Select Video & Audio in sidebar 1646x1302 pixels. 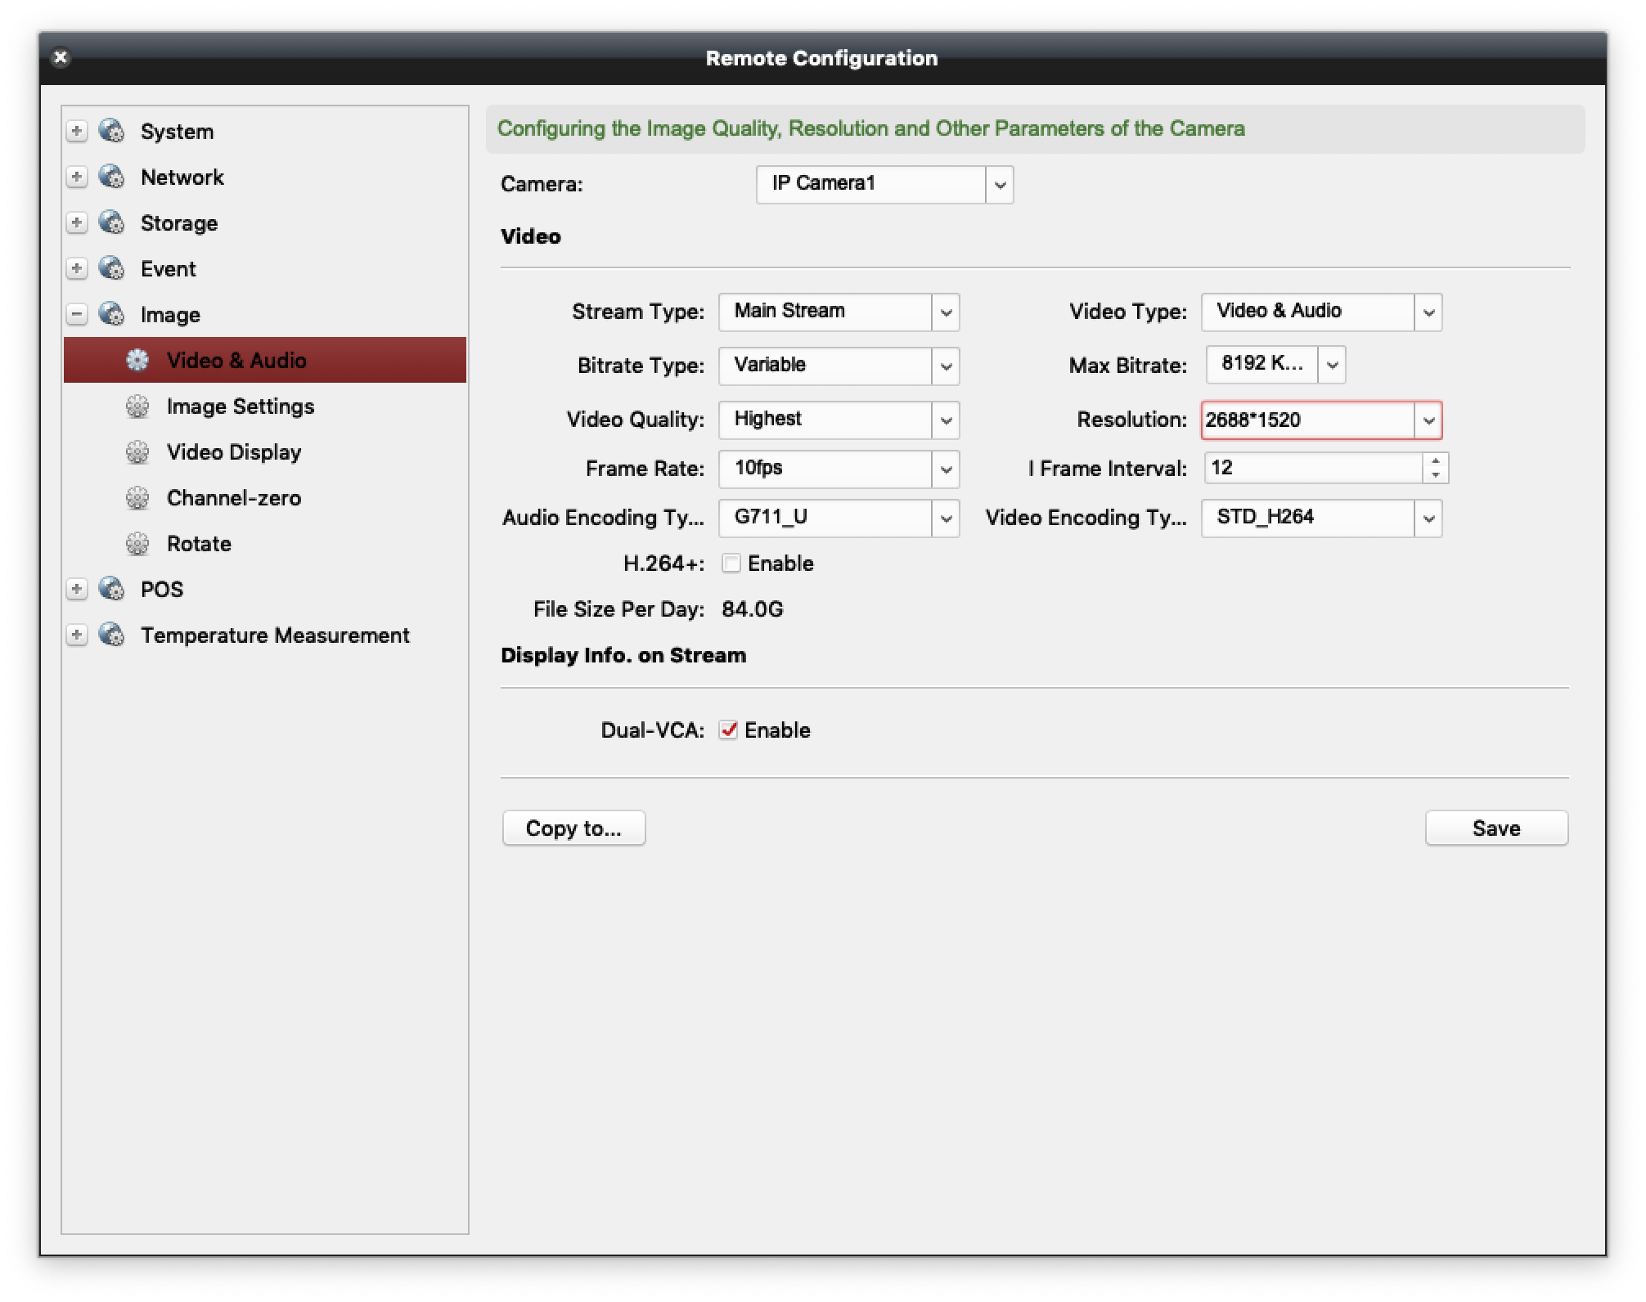pyautogui.click(x=236, y=361)
